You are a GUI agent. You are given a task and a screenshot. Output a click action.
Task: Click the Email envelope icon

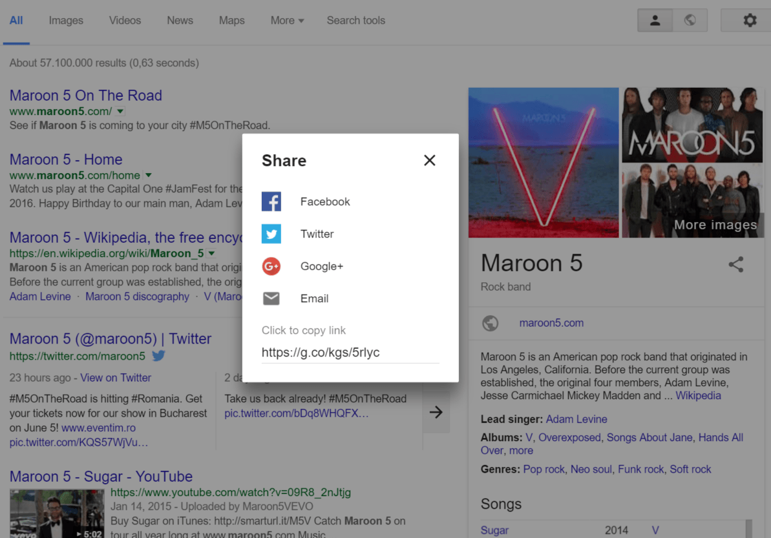[271, 298]
